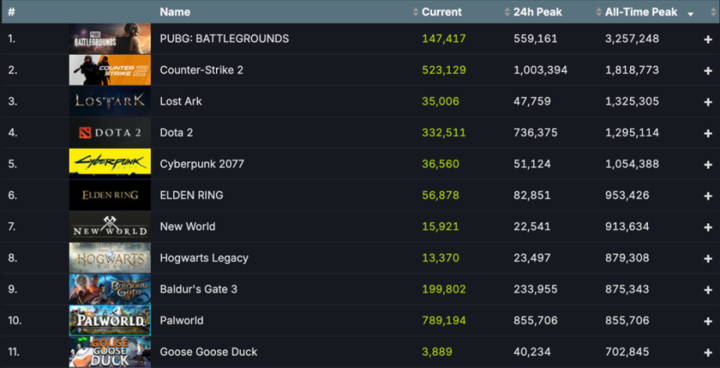Open the Hogwarts Legacy thumbnail
The width and height of the screenshot is (720, 368).
(x=109, y=257)
